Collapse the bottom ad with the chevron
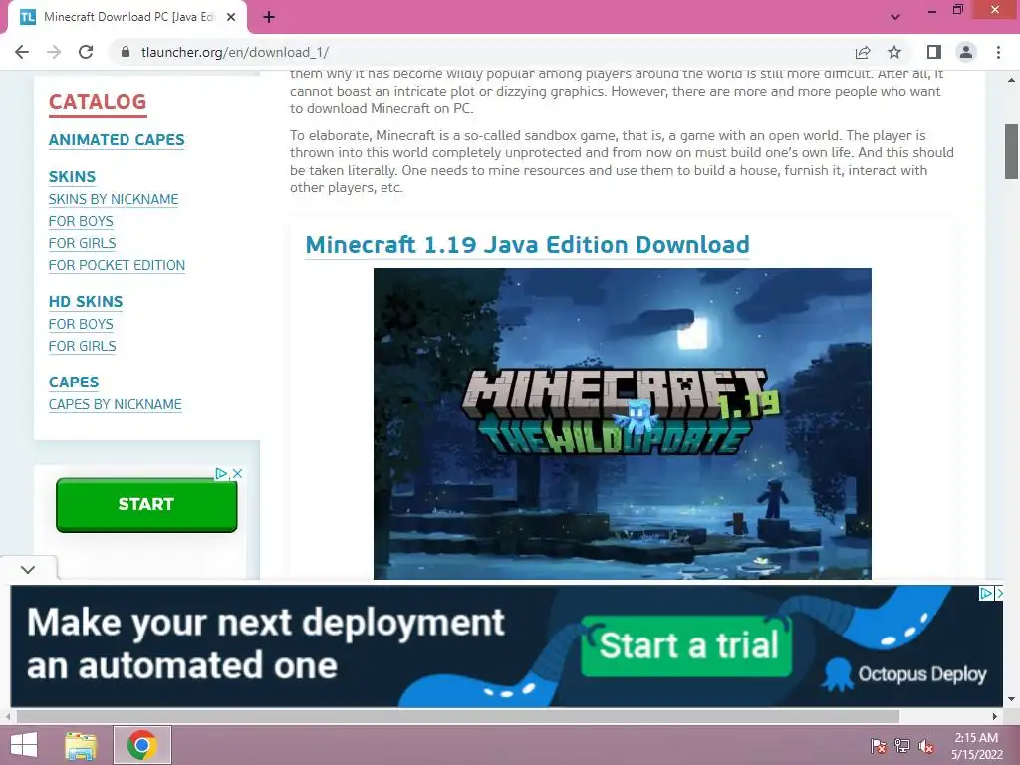Image resolution: width=1020 pixels, height=765 pixels. tap(27, 569)
